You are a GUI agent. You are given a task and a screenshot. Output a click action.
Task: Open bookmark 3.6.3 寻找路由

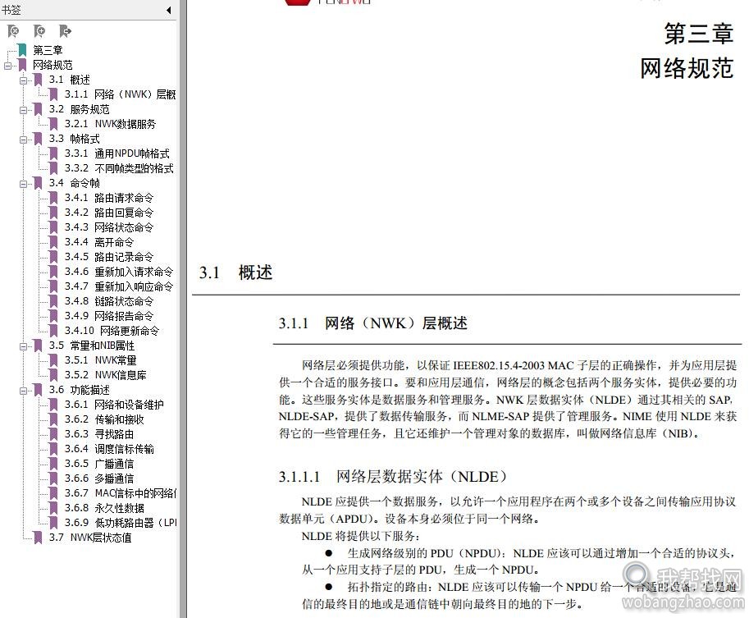tap(99, 434)
